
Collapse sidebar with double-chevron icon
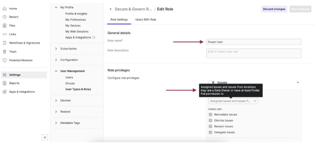click(45, 137)
